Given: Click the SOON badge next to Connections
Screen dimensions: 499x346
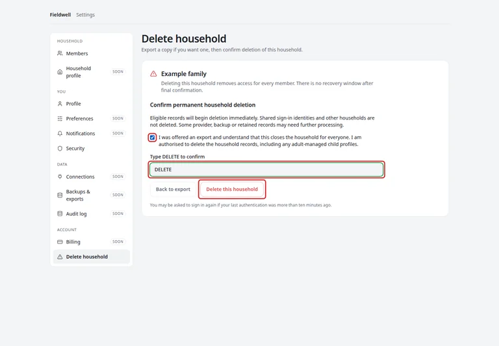Looking at the screenshot, I should 118,177.
